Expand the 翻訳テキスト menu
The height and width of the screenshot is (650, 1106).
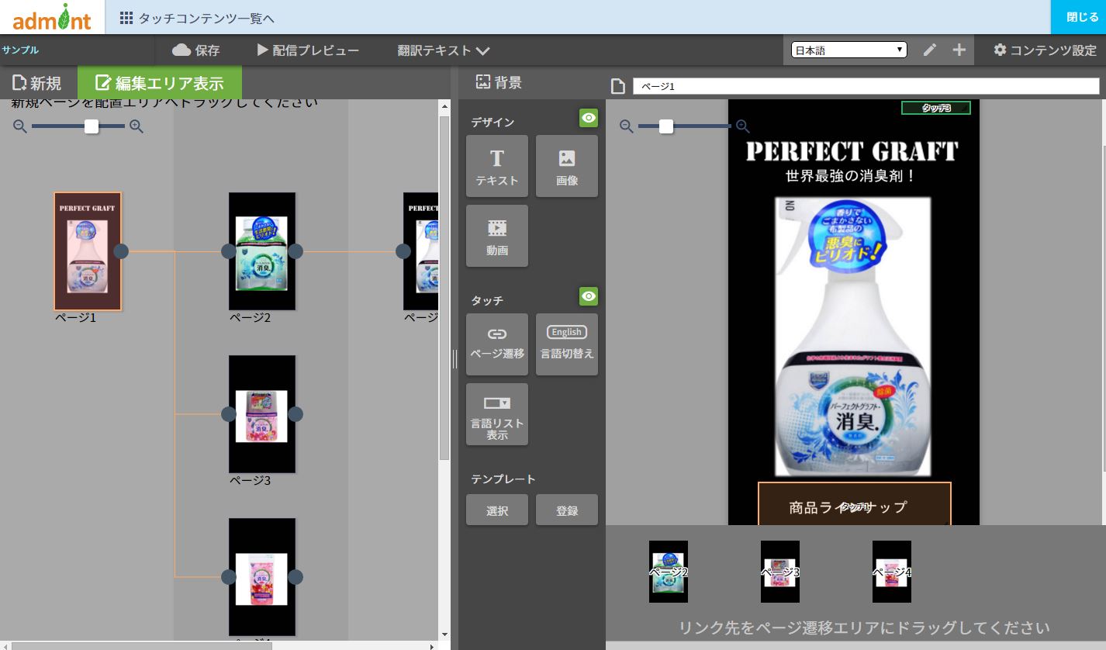pyautogui.click(x=444, y=50)
